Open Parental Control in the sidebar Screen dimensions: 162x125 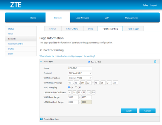click(21, 44)
